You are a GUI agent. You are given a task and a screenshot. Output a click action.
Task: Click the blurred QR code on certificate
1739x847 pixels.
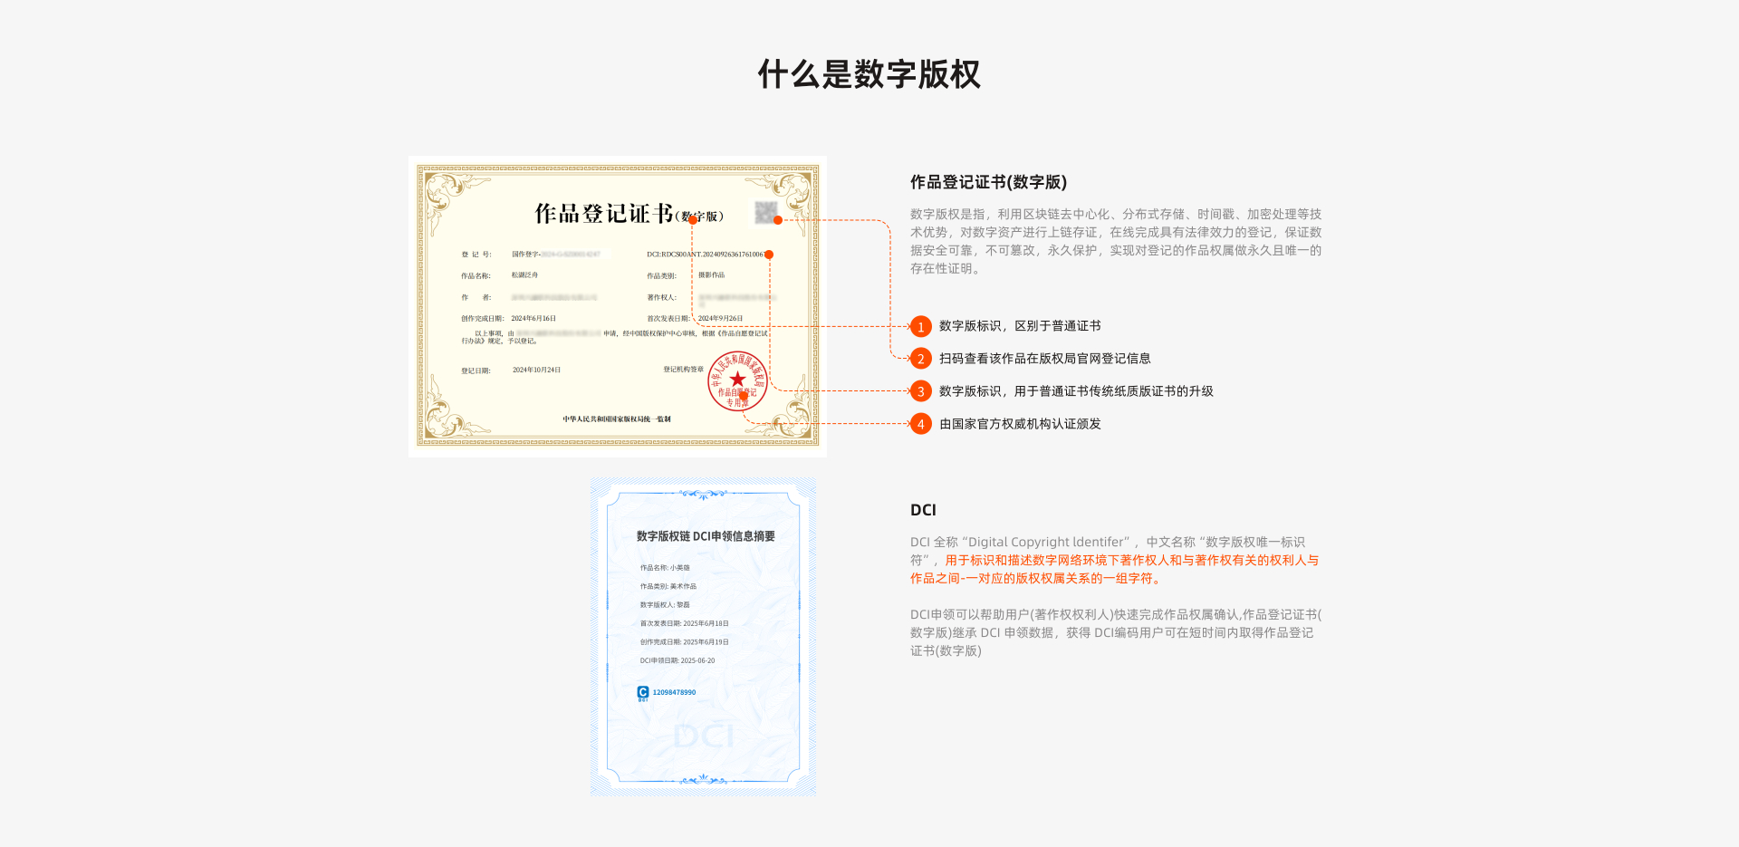(765, 212)
